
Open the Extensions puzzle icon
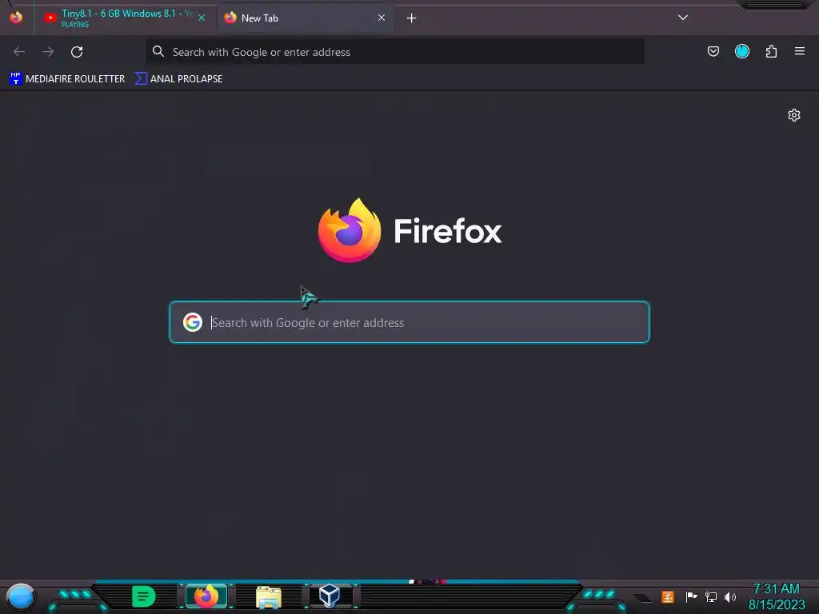click(771, 51)
